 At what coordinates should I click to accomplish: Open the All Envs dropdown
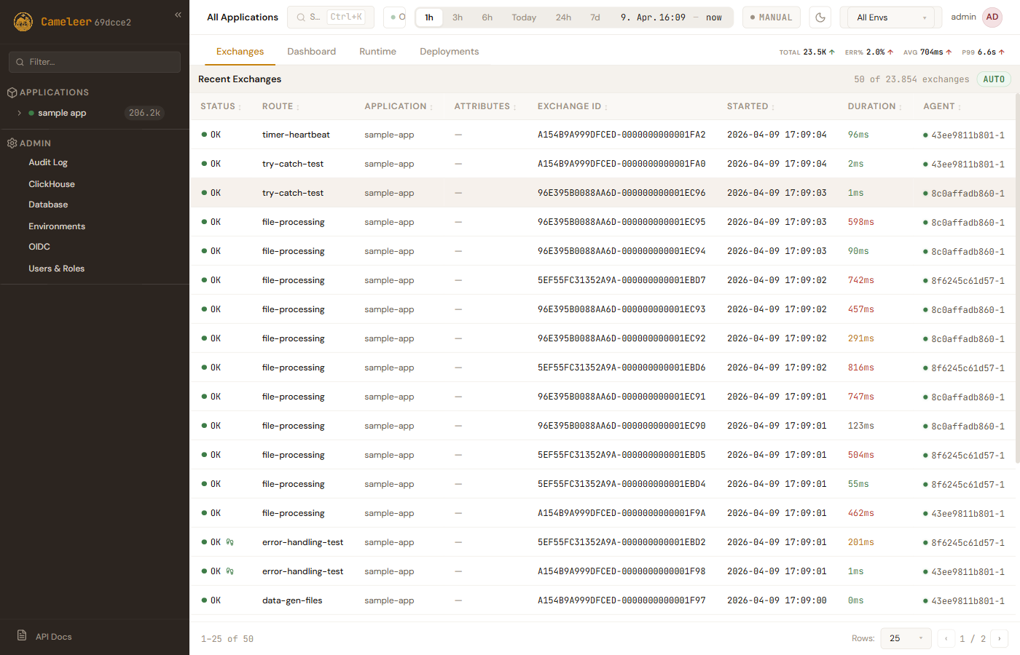(x=891, y=17)
